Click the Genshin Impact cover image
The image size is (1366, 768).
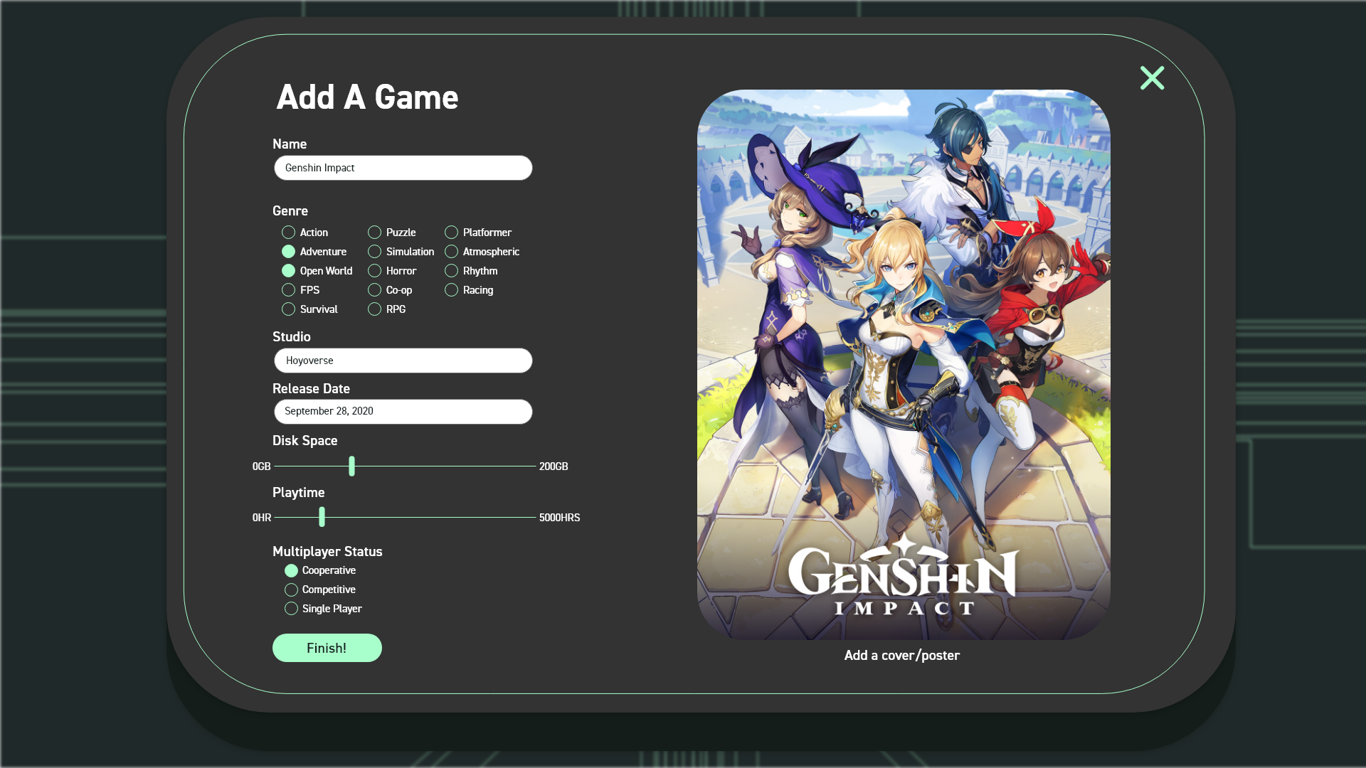904,364
